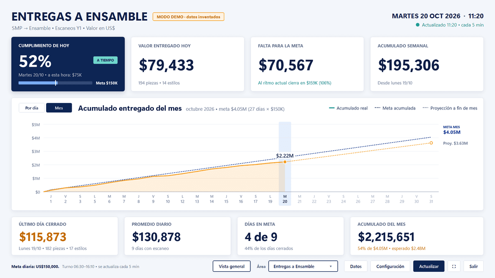Click the $115,873 último día cerrado value
The width and height of the screenshot is (495, 278).
pyautogui.click(x=43, y=236)
